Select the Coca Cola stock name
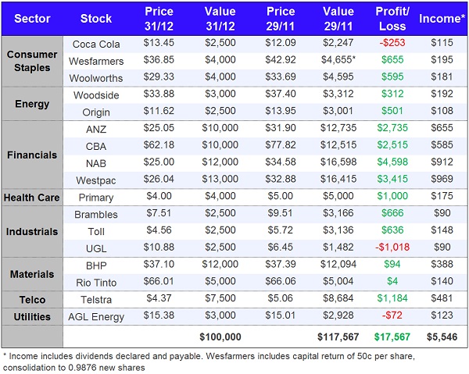Viewport: 469px width, 374px height. click(96, 44)
